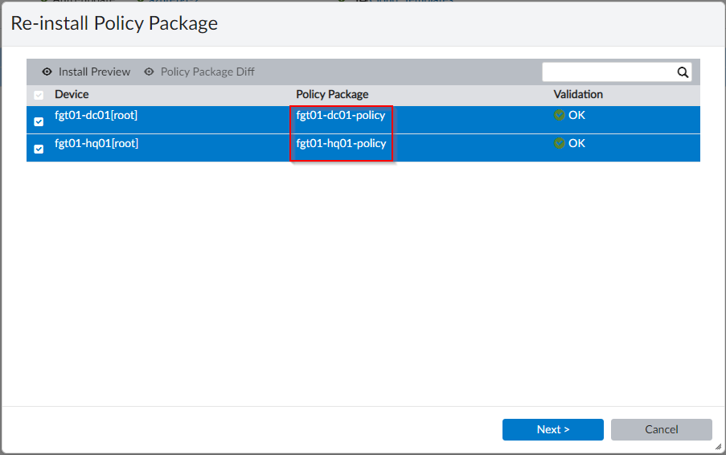Click green OK check icon for fgt01-hq01
Viewport: 726px width, 455px height.
tap(560, 144)
